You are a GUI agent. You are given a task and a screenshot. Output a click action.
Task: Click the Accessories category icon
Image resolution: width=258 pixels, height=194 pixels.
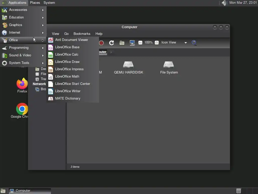[5, 10]
